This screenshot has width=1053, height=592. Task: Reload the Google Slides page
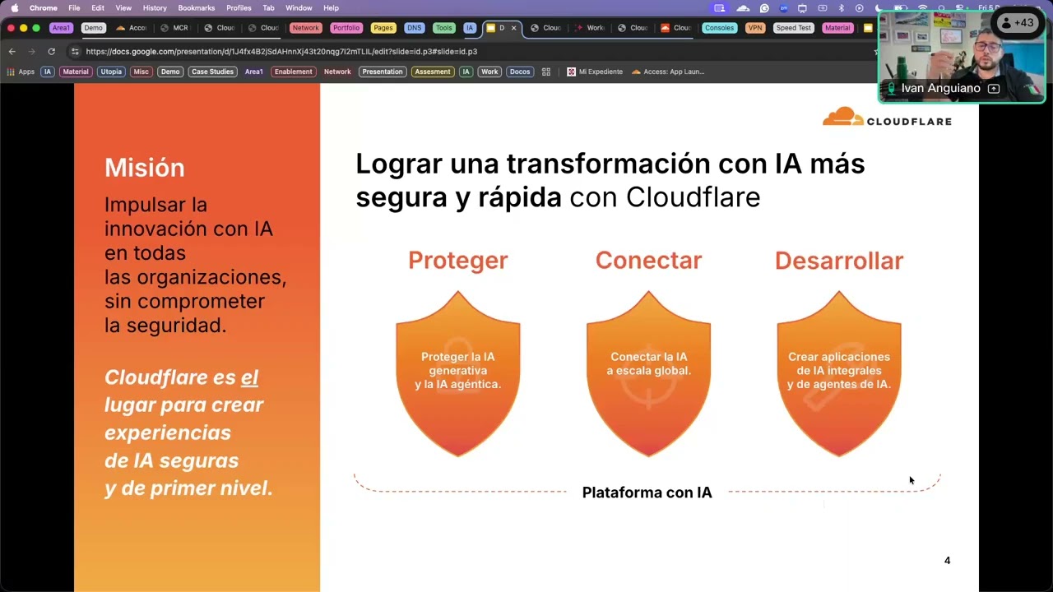coord(51,51)
